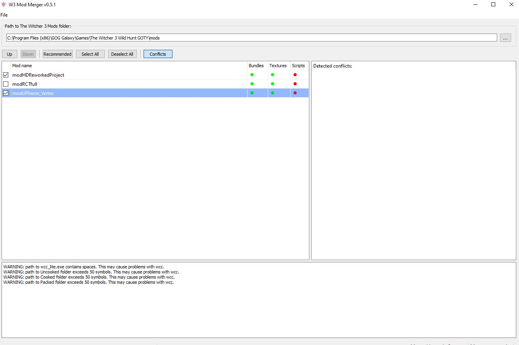This screenshot has height=345, width=519.
Task: Toggle modHDReworkedProject checkbox
Action: (6, 75)
